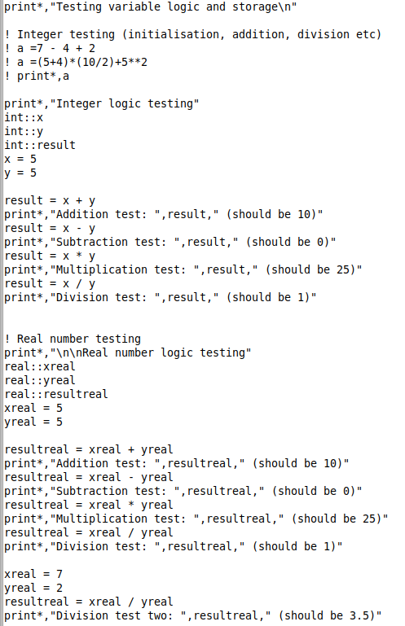Click the "! Real number testing" comment
This screenshot has width=405, height=626.
[73, 339]
